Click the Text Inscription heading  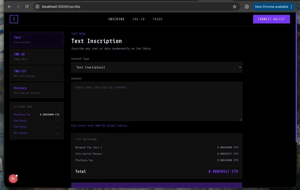97,41
